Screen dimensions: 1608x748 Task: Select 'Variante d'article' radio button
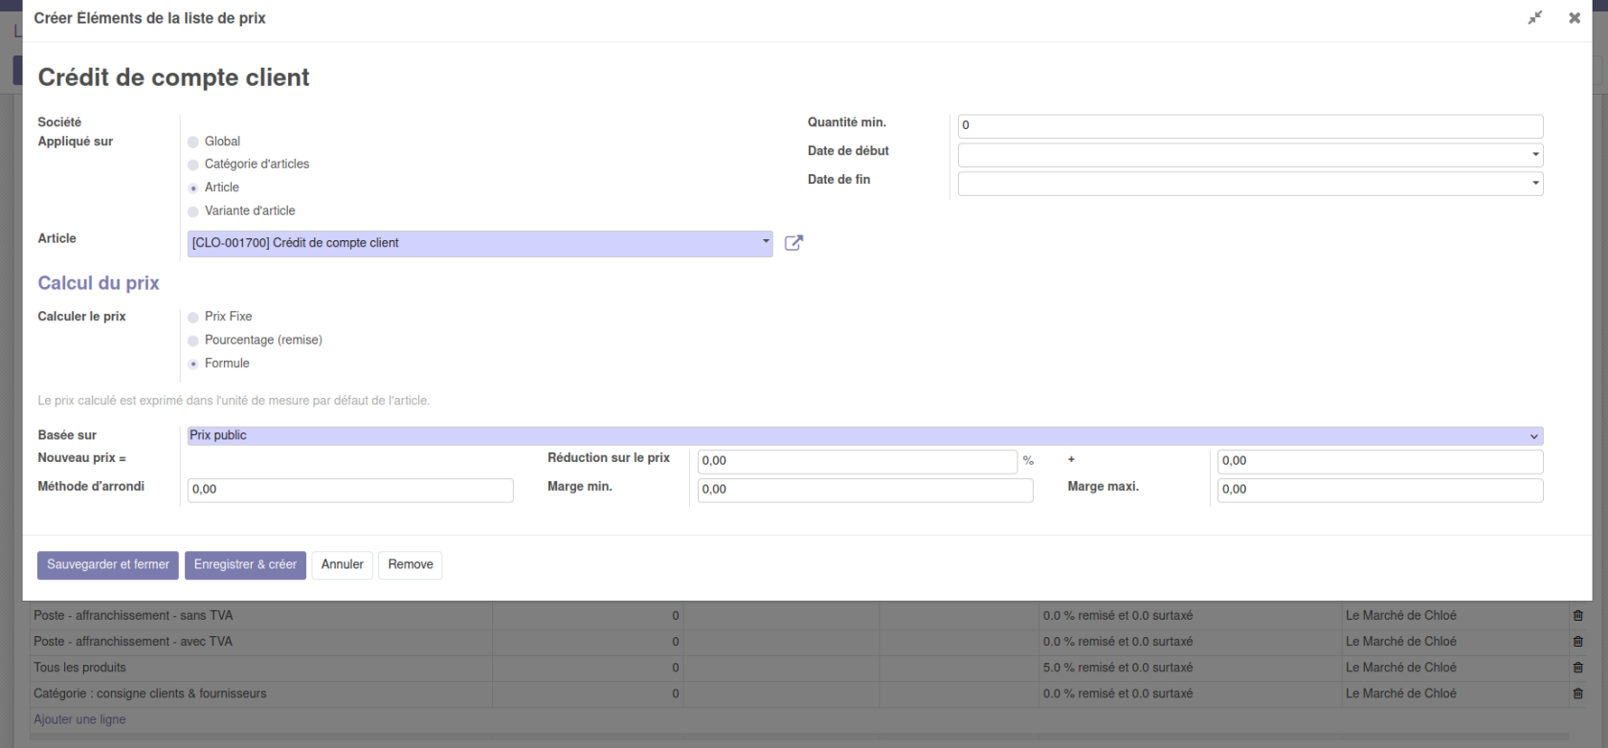click(193, 211)
